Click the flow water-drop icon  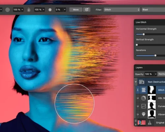(x=29, y=10)
